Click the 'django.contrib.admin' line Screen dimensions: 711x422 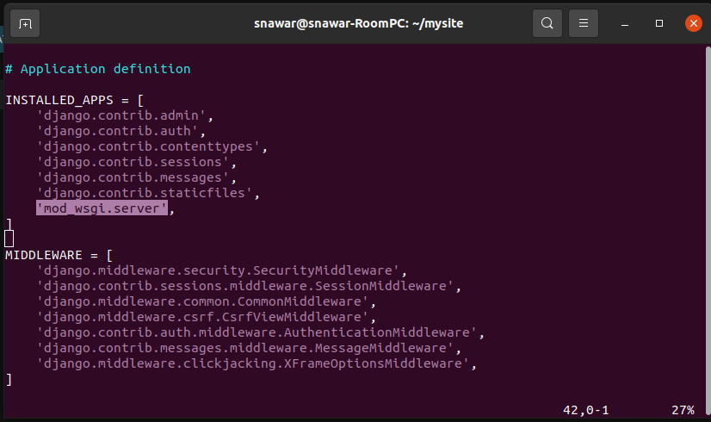(125, 115)
